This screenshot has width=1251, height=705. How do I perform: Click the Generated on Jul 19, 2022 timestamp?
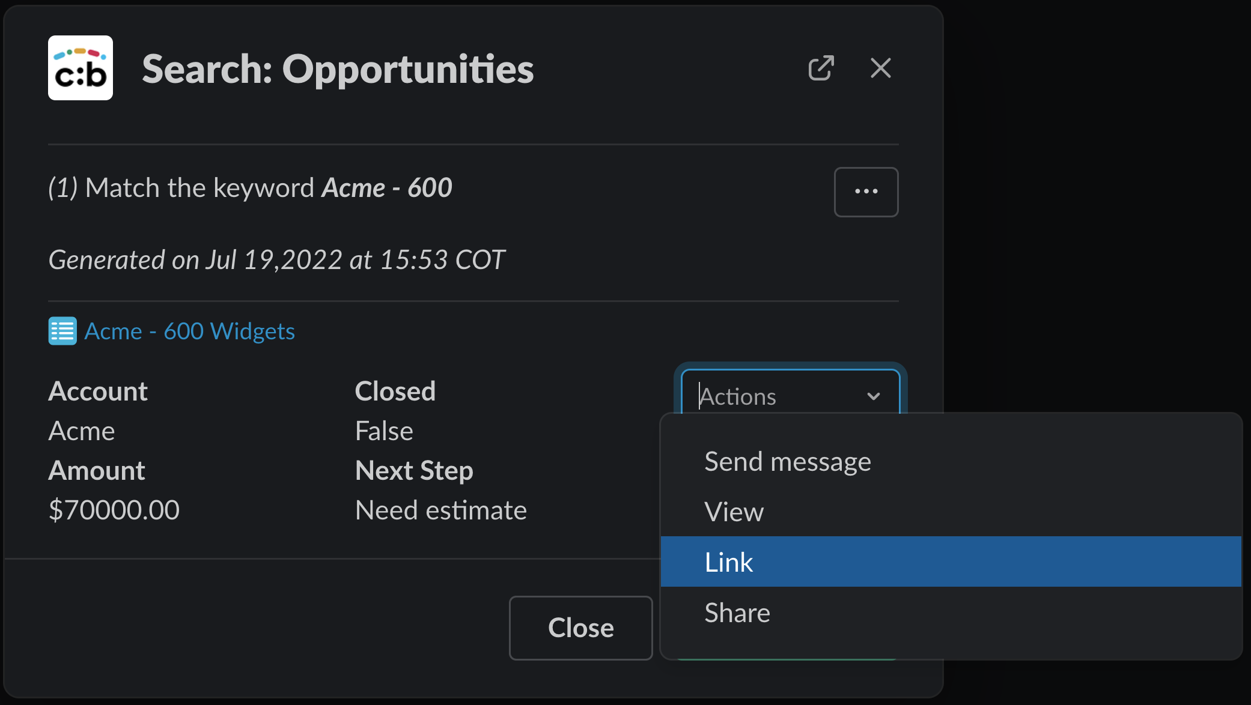(276, 260)
